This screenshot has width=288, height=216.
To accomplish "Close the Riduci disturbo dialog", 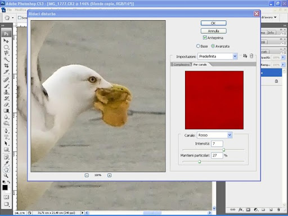I will point(256,13).
